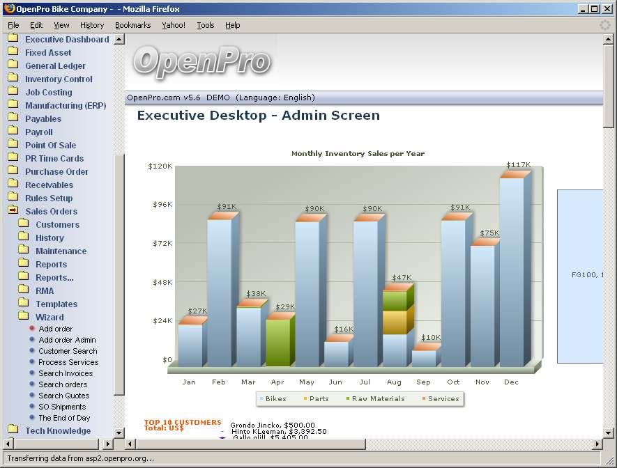Collapse the Wizard subfolder

pos(49,318)
